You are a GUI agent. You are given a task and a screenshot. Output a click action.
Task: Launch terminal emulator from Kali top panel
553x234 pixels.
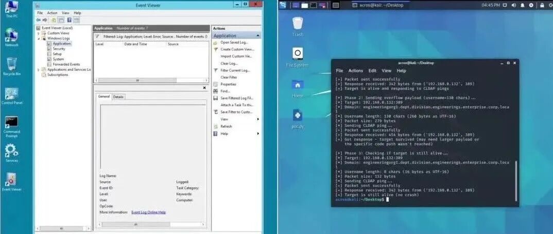coord(313,5)
